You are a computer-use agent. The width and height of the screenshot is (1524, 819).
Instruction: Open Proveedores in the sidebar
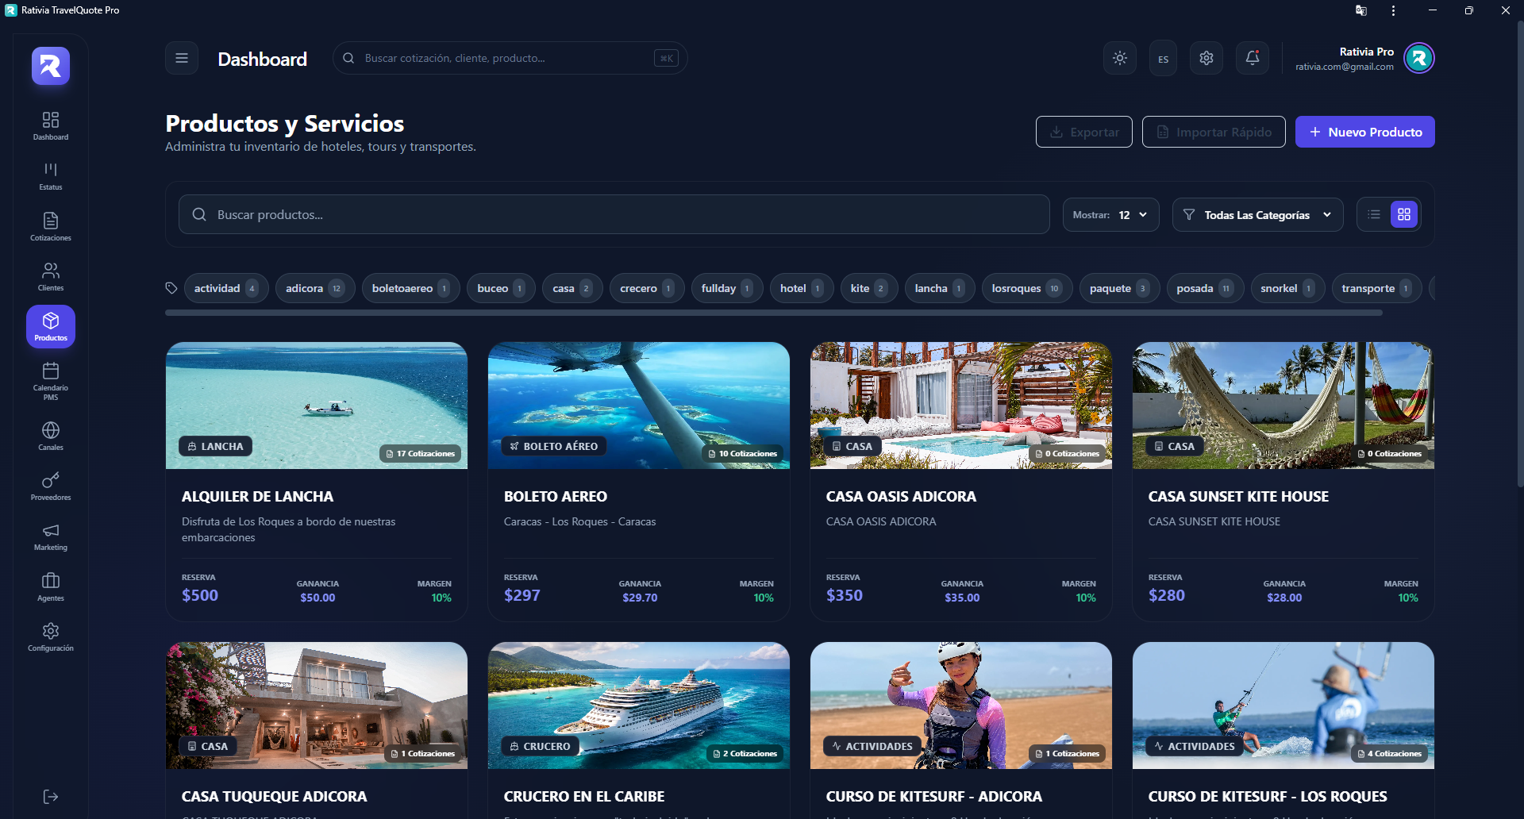(51, 486)
